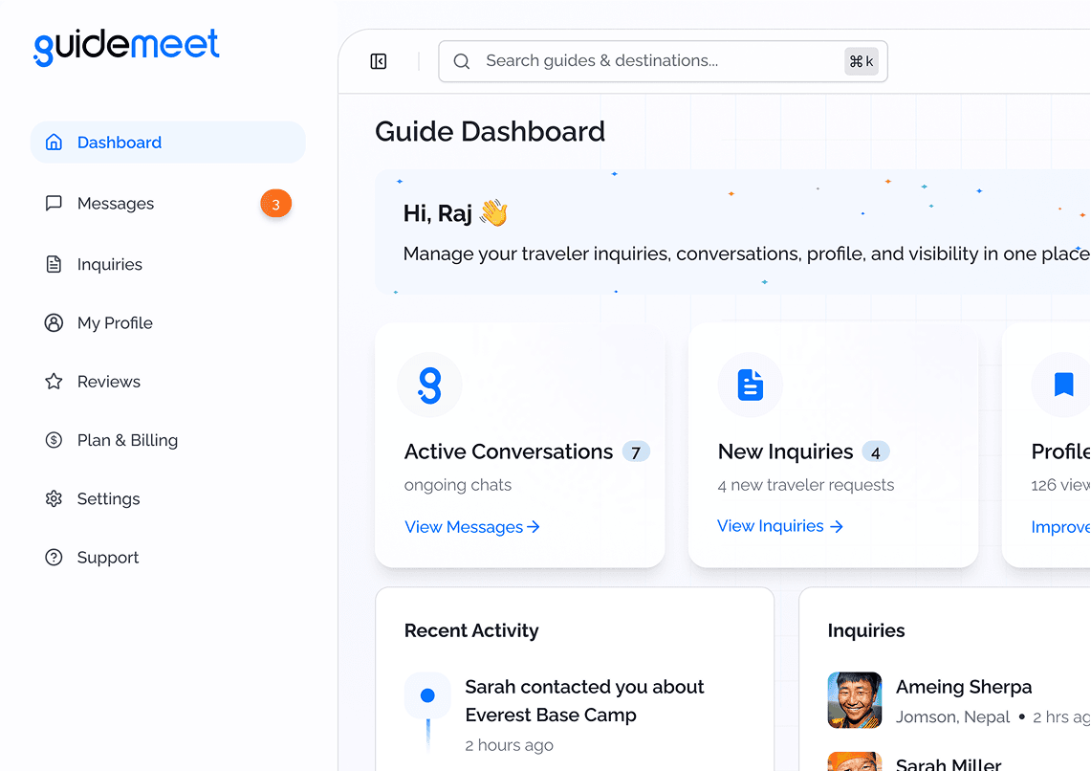Click the guidemeet logo
Screen dimensions: 1091x771
126,47
